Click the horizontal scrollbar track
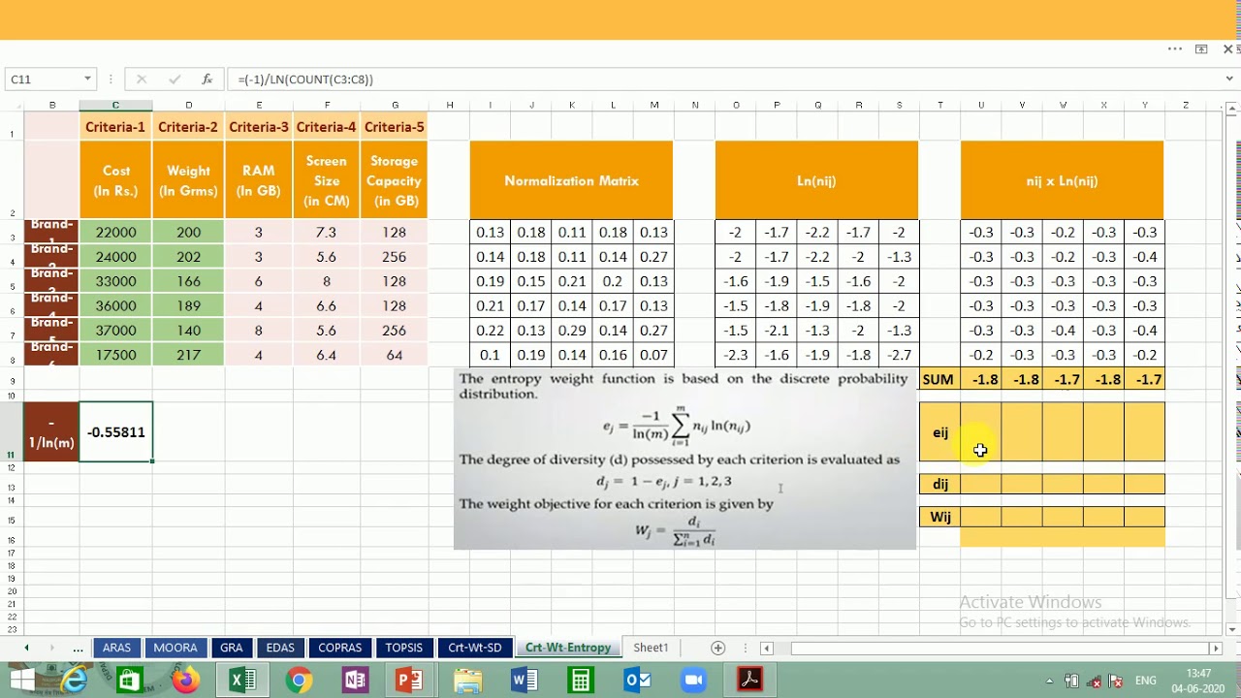Image resolution: width=1241 pixels, height=698 pixels. (990, 648)
